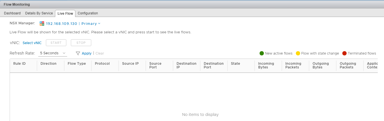Image resolution: width=384 pixels, height=121 pixels.
Task: Click the Protocol column header
Action: pos(102,64)
